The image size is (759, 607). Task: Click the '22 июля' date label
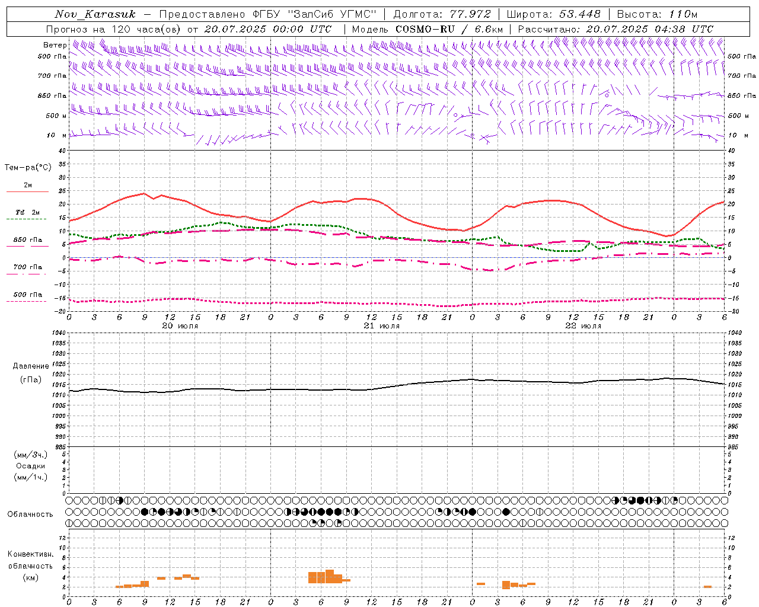[583, 326]
